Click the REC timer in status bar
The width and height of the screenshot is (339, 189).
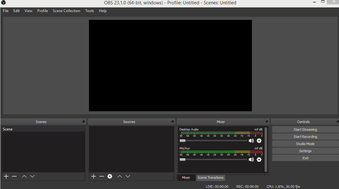pos(247,187)
